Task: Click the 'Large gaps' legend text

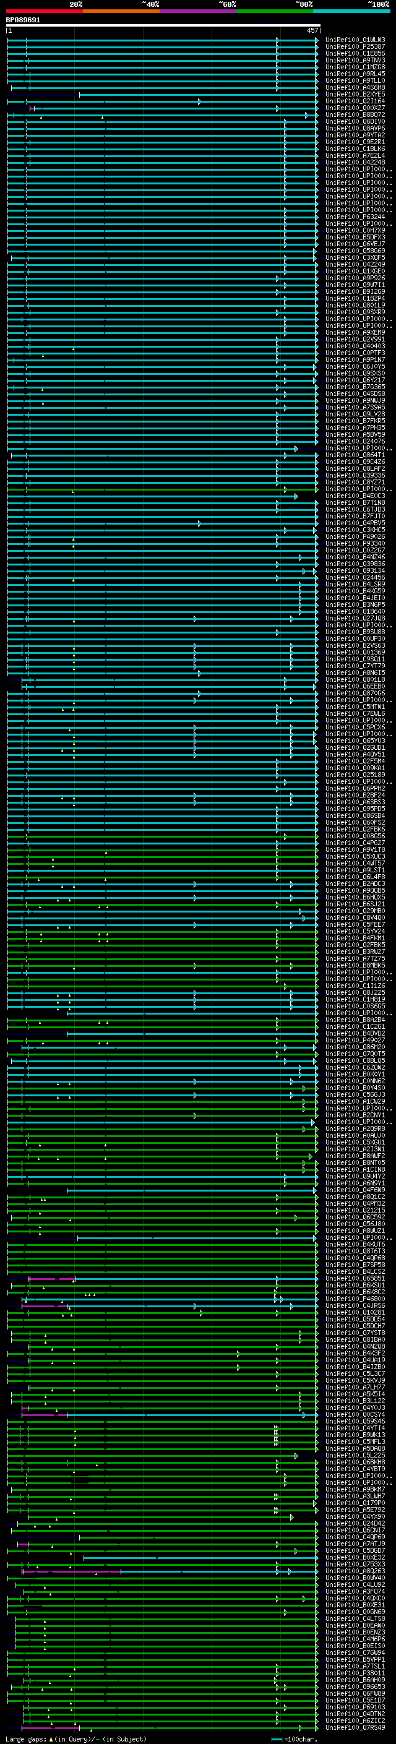Action: (27, 1739)
